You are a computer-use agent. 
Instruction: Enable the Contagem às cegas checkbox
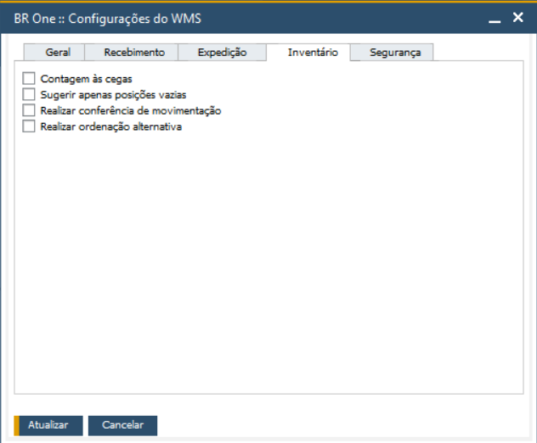point(30,79)
